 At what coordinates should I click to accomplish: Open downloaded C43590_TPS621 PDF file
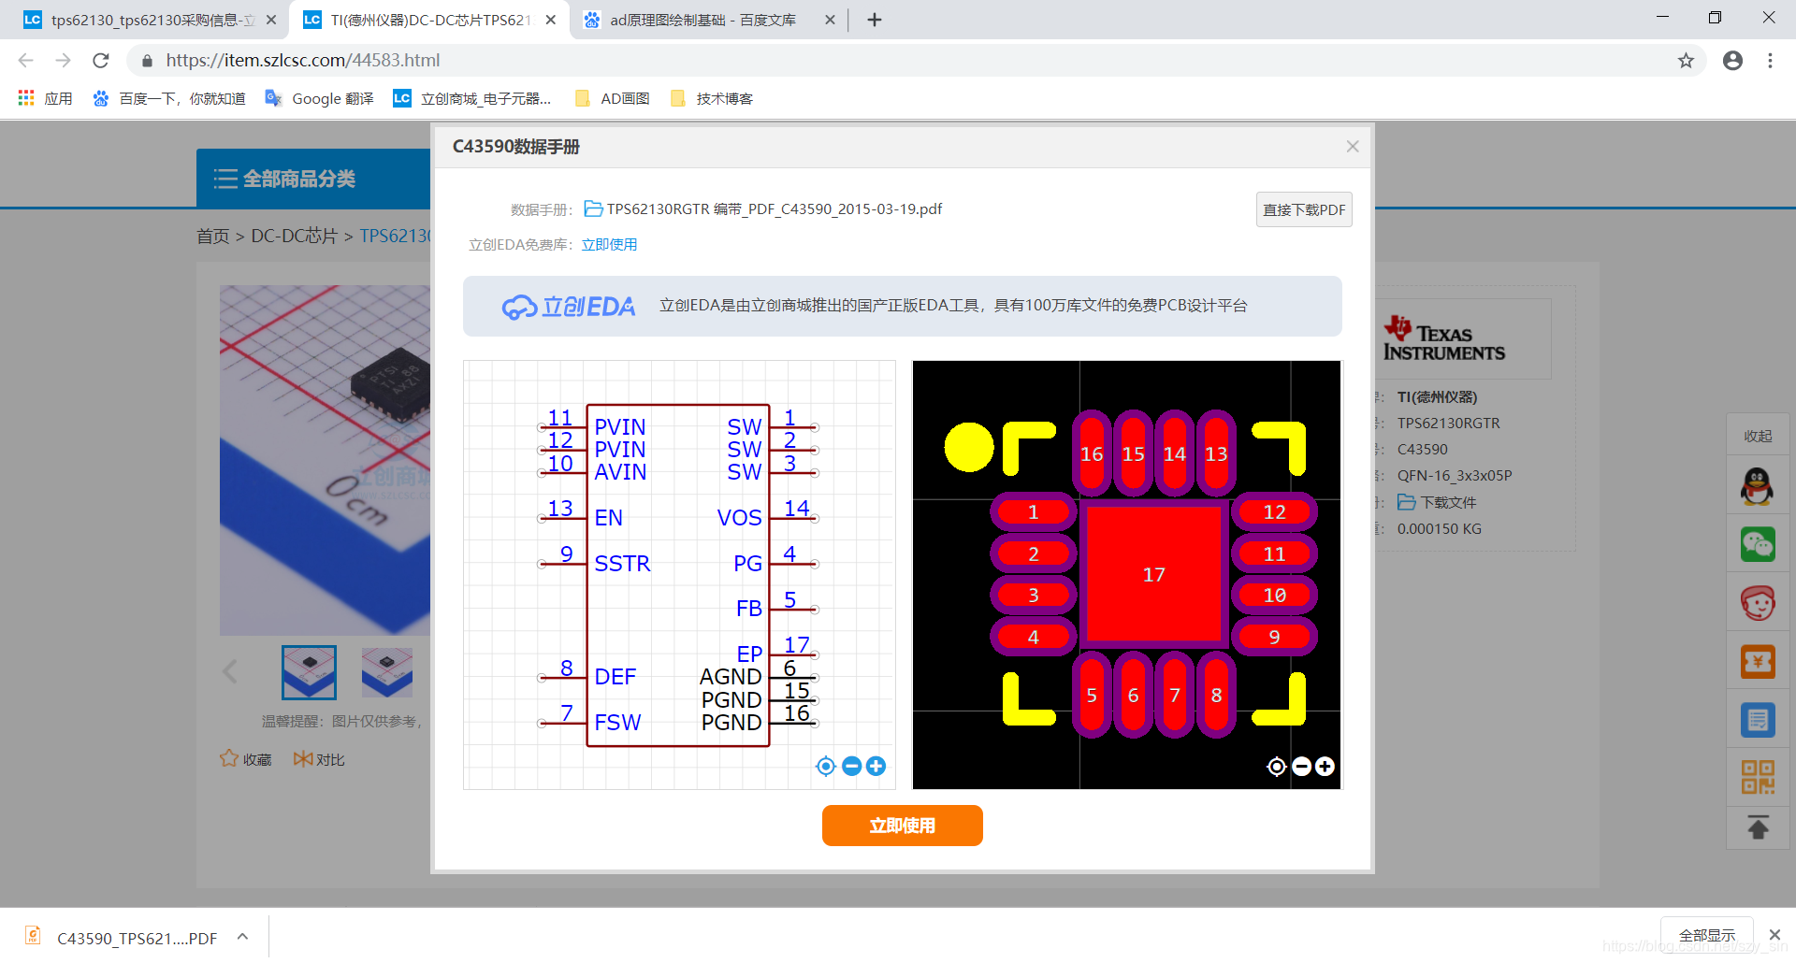(x=123, y=937)
